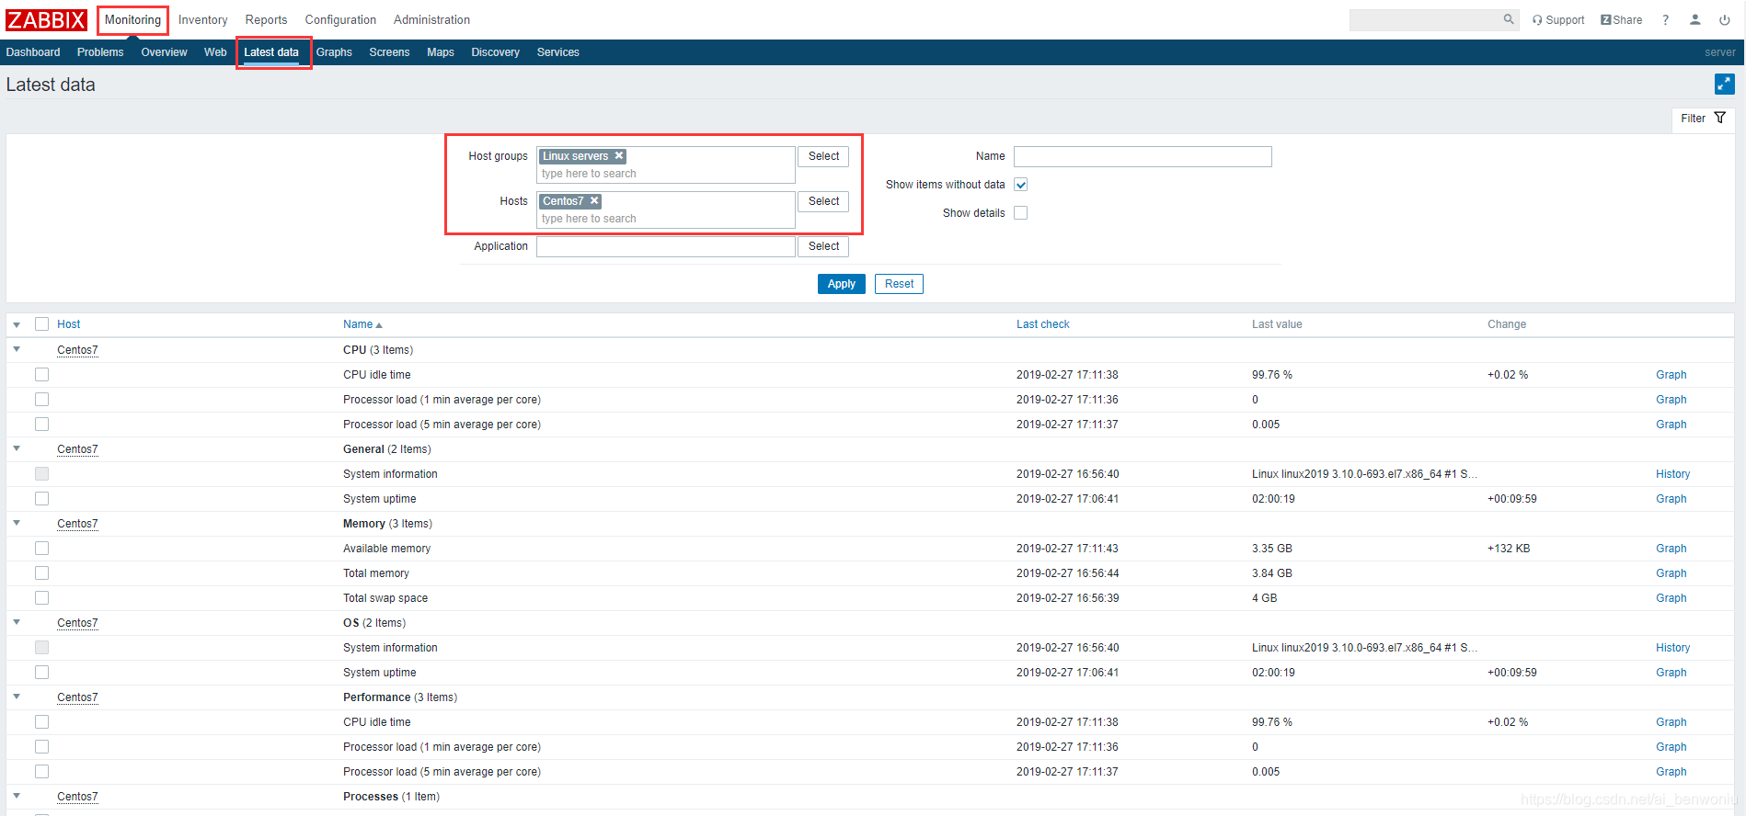
Task: Apply the filter
Action: (842, 284)
